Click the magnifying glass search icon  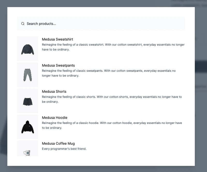pyautogui.click(x=23, y=24)
